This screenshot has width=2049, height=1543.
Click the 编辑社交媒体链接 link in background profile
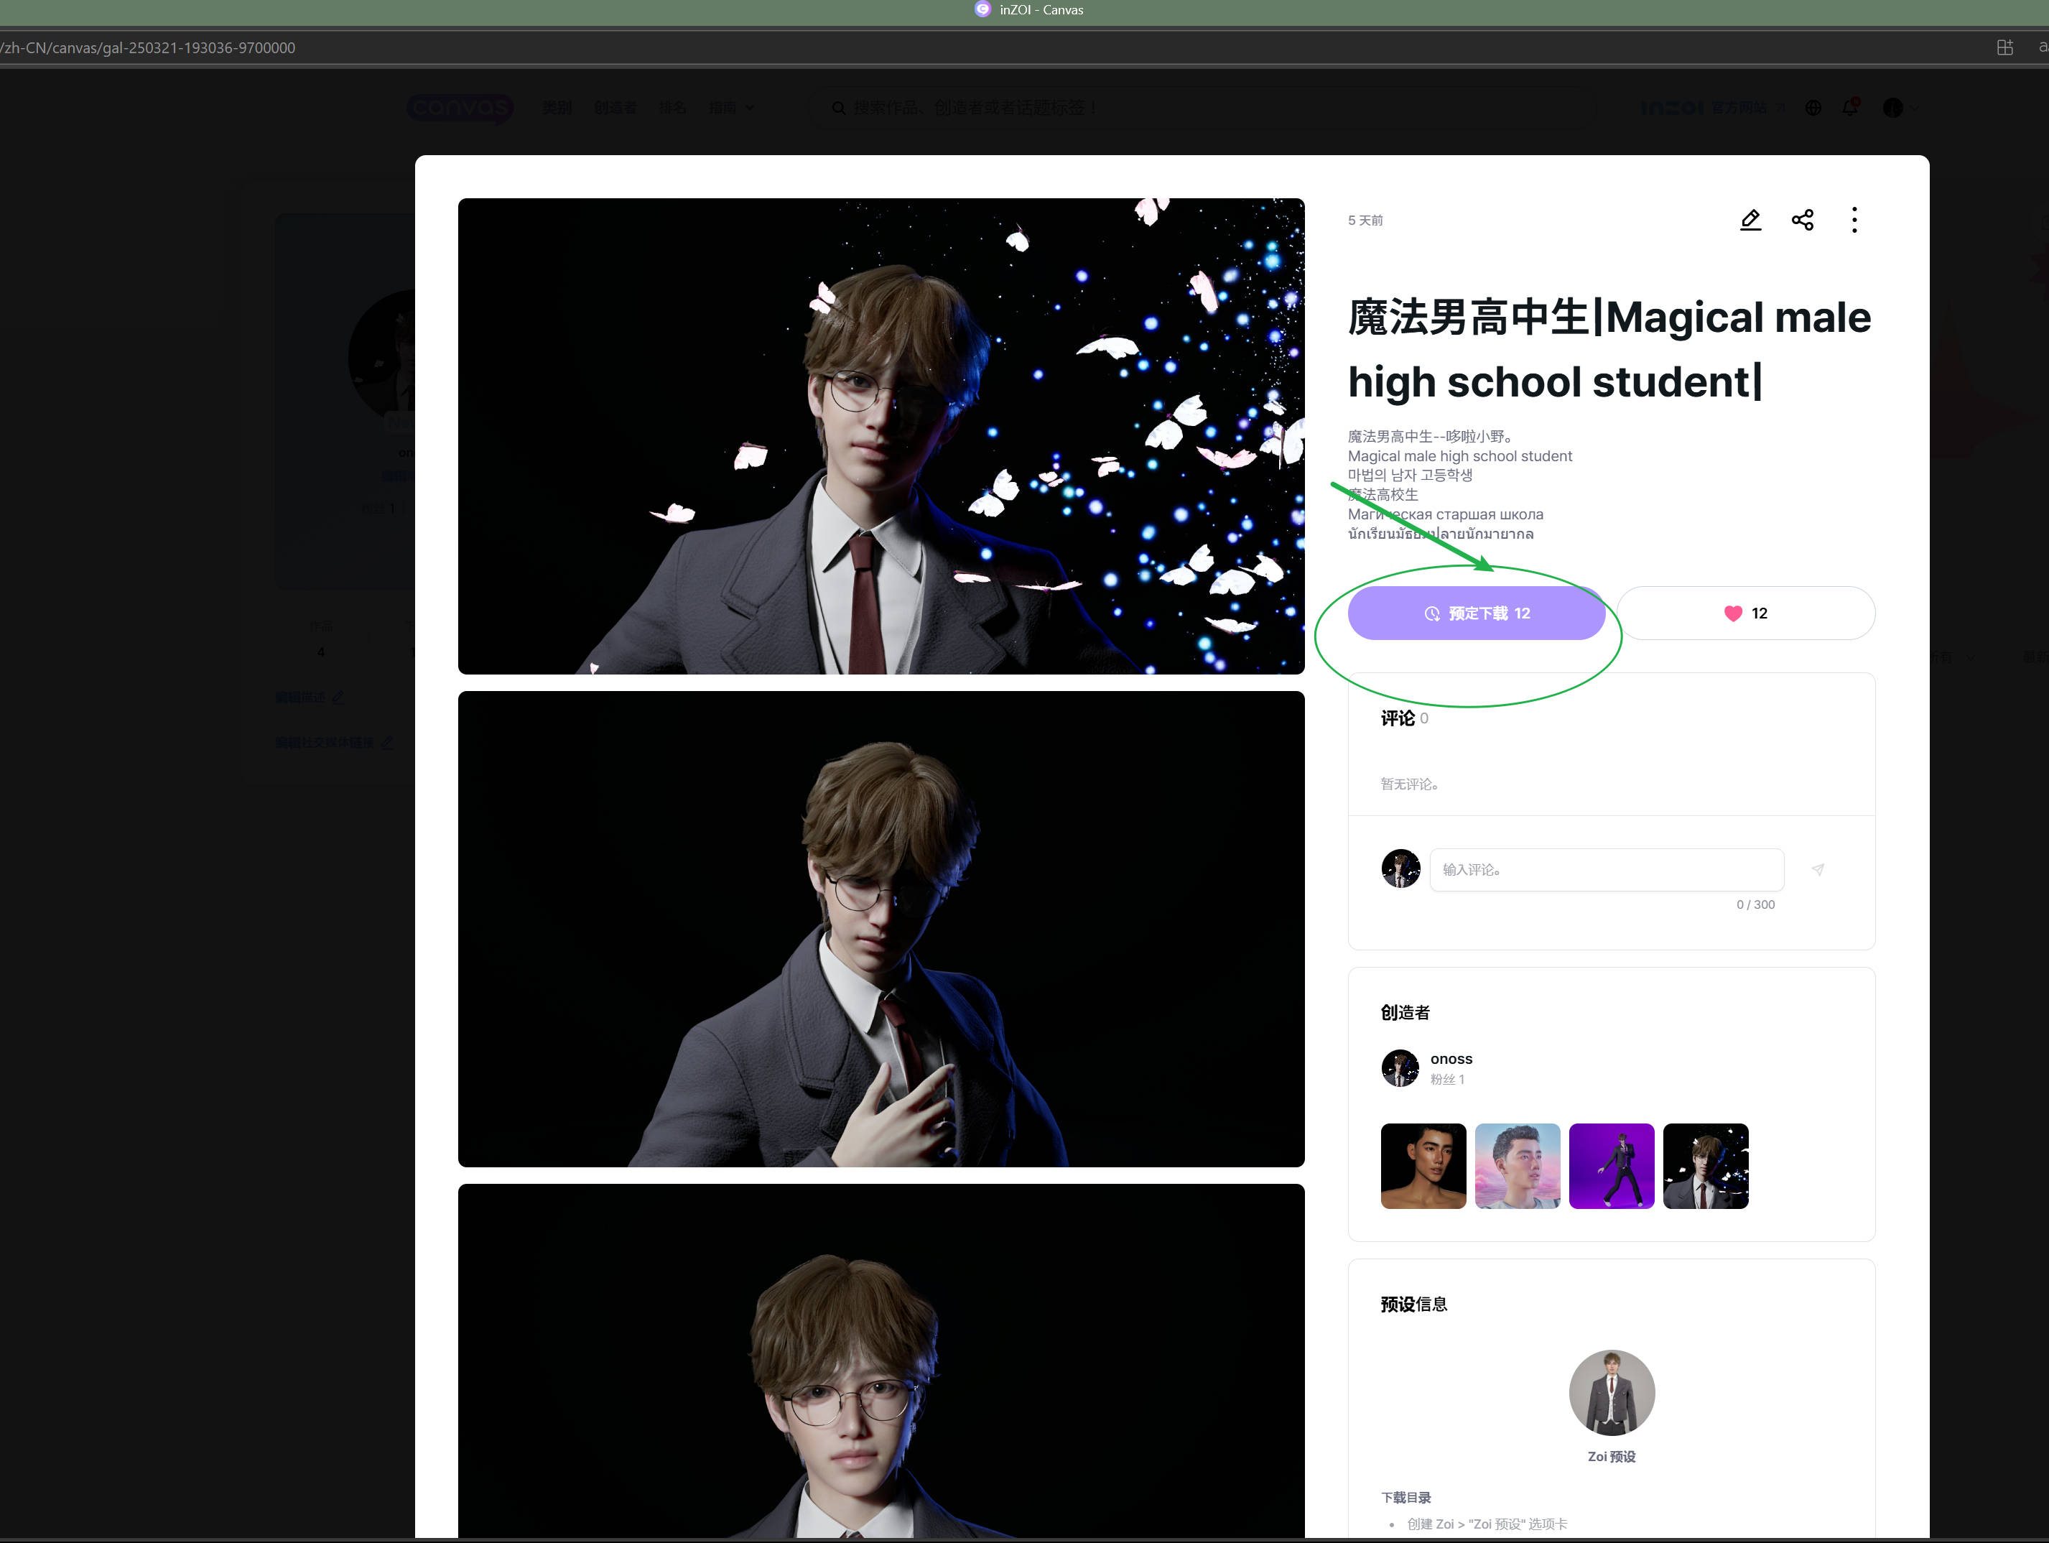coord(333,742)
